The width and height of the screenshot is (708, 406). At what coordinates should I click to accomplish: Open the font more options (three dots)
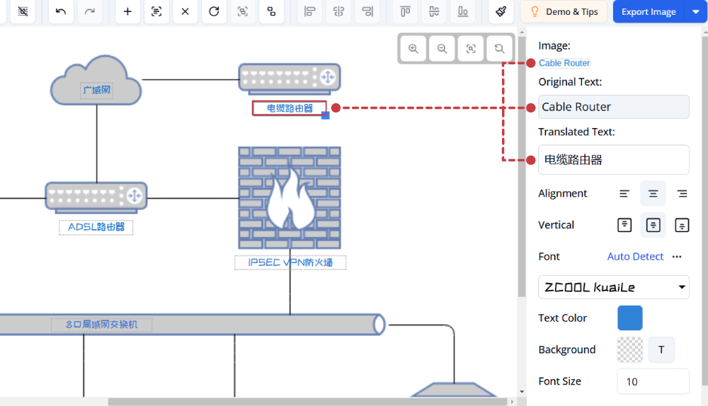click(x=677, y=257)
